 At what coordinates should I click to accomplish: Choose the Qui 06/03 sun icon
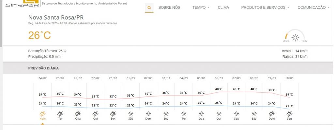pyautogui.click(x=219, y=114)
